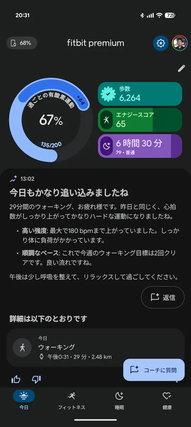The width and height of the screenshot is (191, 427).
Task: Open the ウォーキング activity card
Action: click(x=95, y=347)
